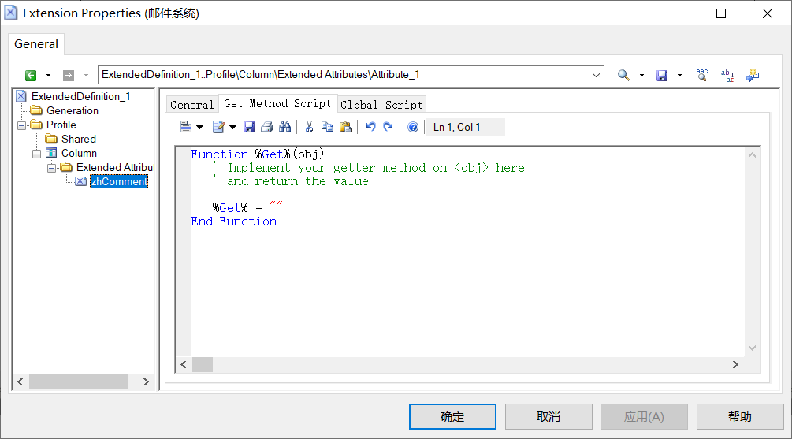Select Extended Attributes folder in tree
The width and height of the screenshot is (792, 439).
click(x=115, y=167)
